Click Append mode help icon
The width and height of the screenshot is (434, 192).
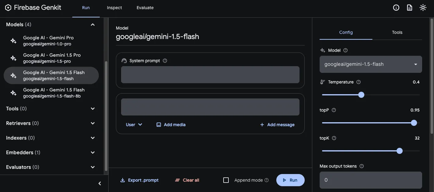(x=267, y=180)
